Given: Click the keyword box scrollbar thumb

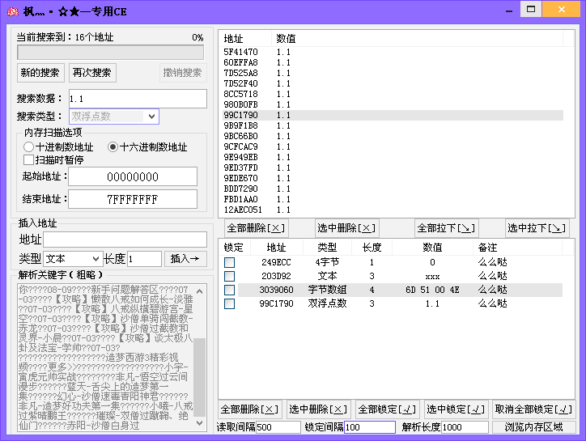Looking at the screenshot, I should tap(200, 377).
